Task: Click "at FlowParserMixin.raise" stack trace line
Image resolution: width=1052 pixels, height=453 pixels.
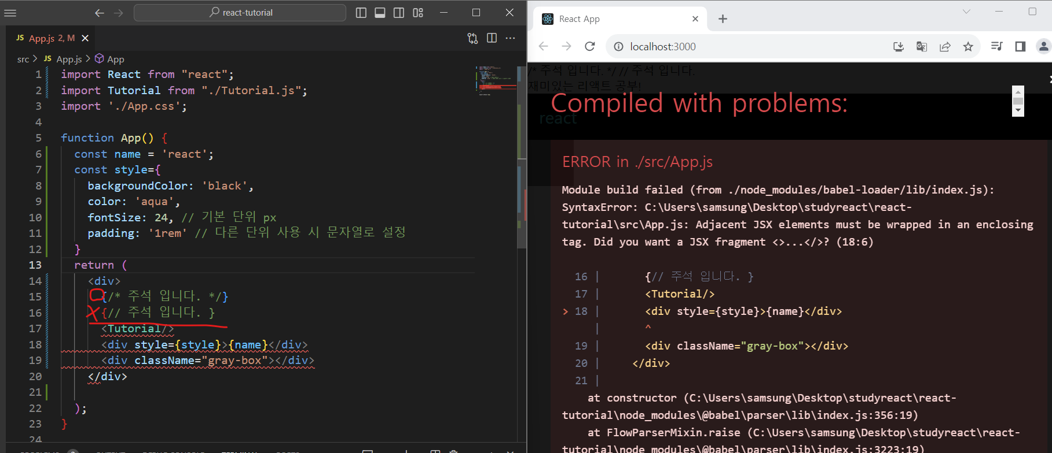Action: (x=791, y=441)
